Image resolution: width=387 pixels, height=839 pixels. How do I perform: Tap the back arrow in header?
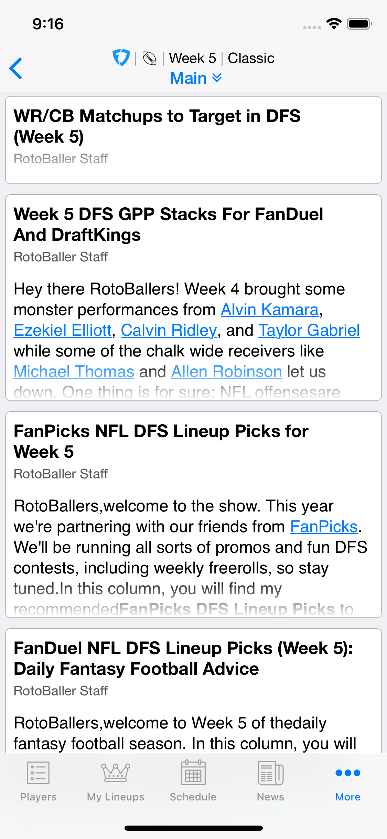(x=16, y=68)
